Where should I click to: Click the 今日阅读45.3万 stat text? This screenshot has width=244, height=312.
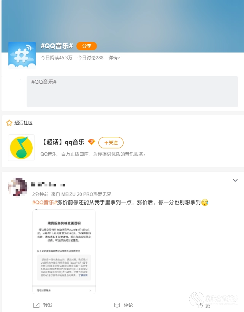(56, 58)
